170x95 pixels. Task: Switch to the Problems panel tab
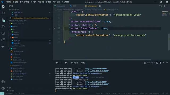pyautogui.click(x=57, y=63)
